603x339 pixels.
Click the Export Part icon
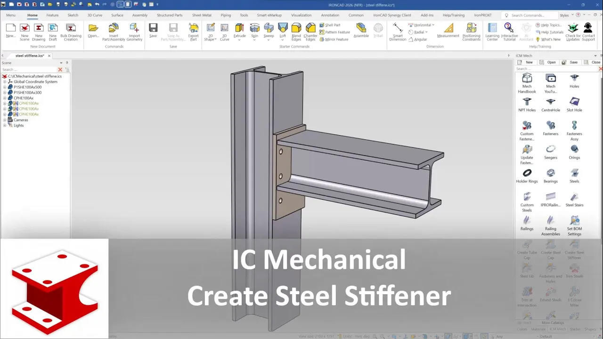pyautogui.click(x=193, y=28)
